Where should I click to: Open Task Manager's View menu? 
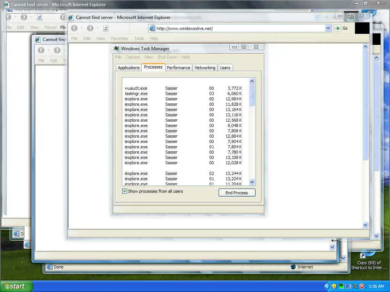[149, 57]
